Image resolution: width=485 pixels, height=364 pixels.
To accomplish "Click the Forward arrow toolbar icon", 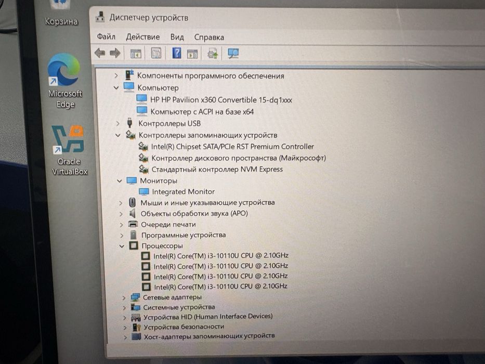I will tap(115, 53).
